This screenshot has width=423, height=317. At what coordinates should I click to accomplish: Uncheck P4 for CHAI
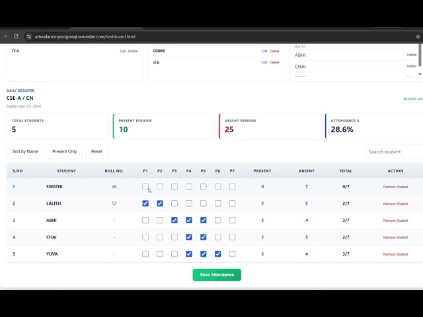coord(189,237)
